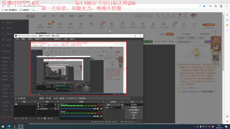Move the selected source up
Screen dimensions: 230x129
pyautogui.click(x=49, y=118)
